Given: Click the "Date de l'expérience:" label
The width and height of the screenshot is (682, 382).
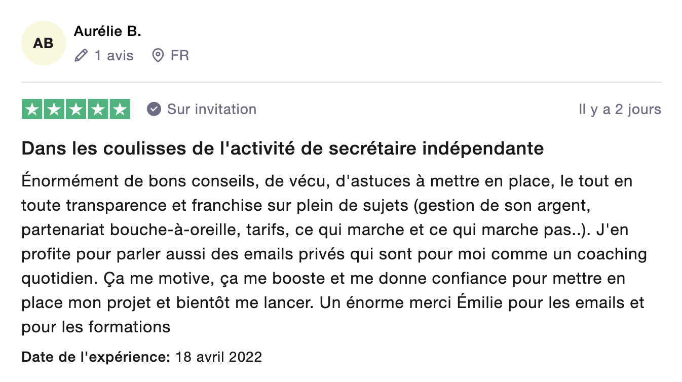Looking at the screenshot, I should (95, 357).
